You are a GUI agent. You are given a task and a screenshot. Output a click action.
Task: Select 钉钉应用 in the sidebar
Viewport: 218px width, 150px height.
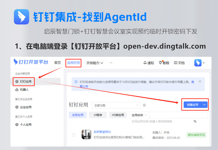[36, 82]
